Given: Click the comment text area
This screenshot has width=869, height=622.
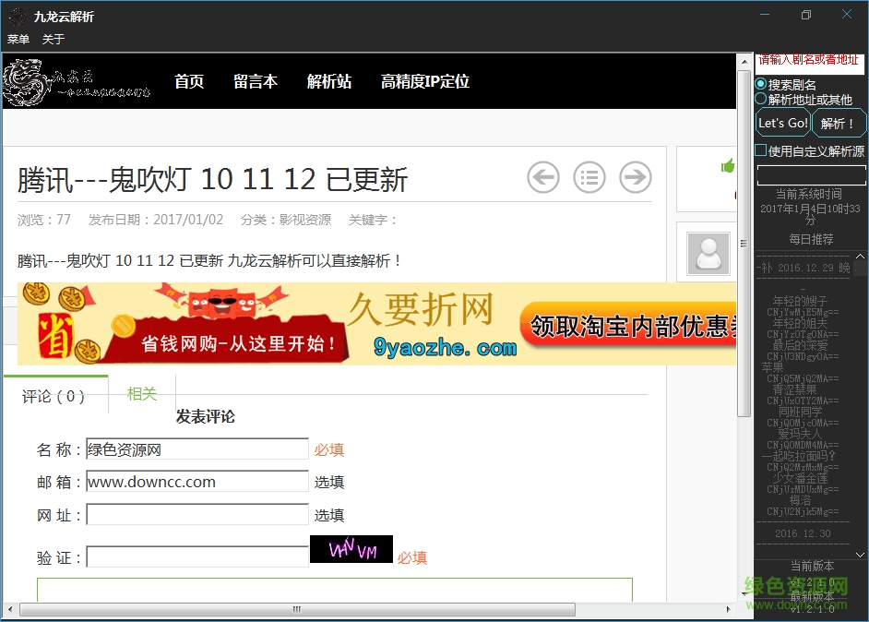Looking at the screenshot, I should (335, 590).
